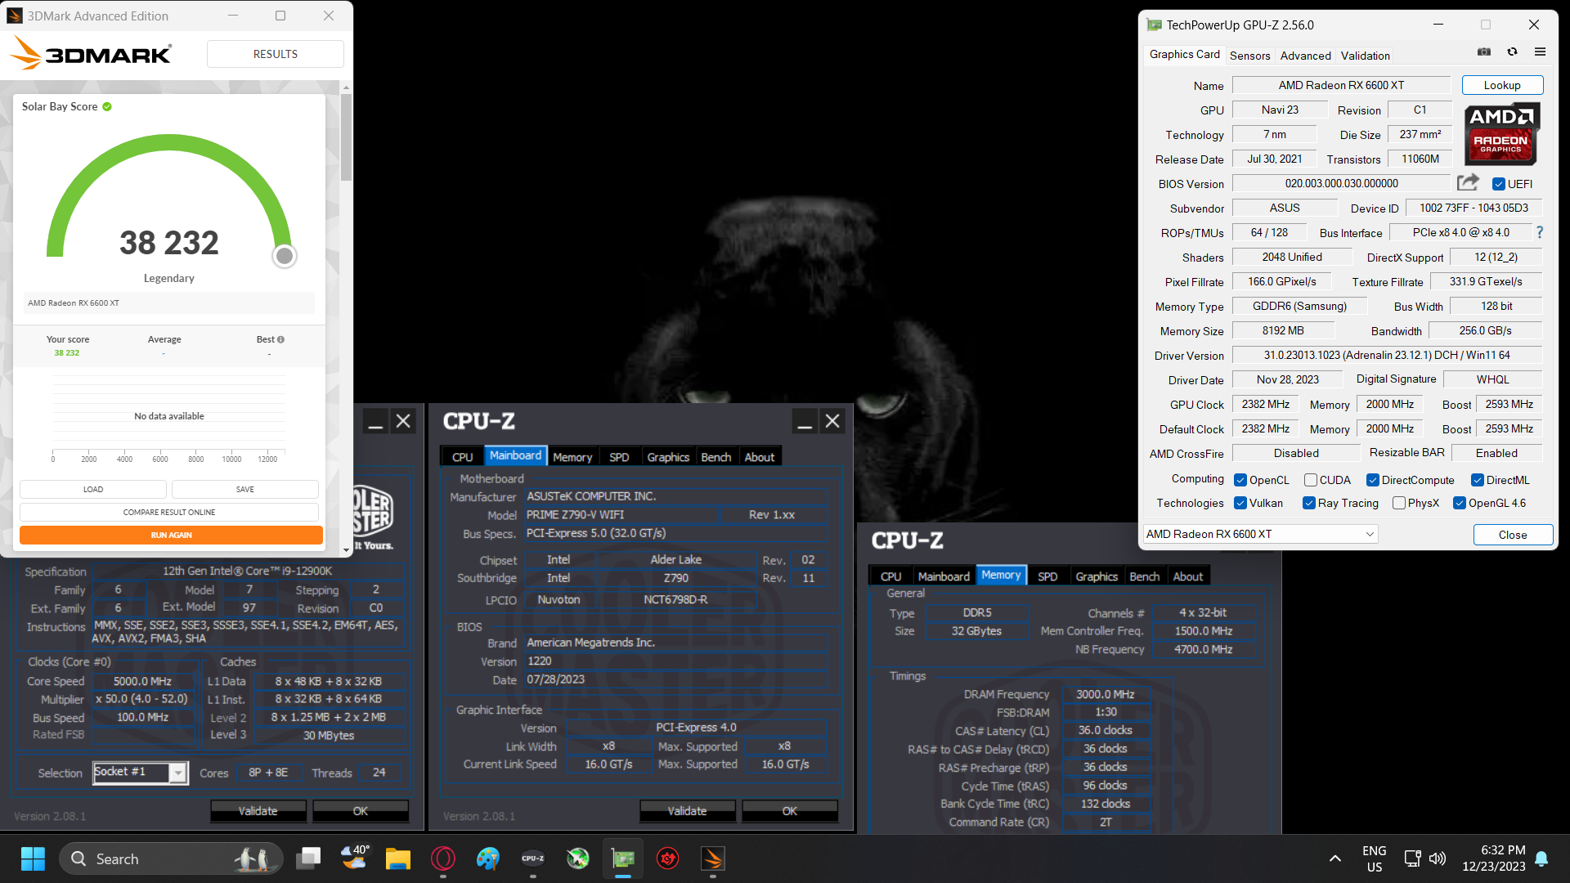The width and height of the screenshot is (1570, 883).
Task: Toggle the DirectCompute checkbox
Action: [1373, 480]
